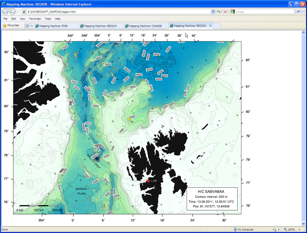Expand the zoom level dropdown arrow

299,229
